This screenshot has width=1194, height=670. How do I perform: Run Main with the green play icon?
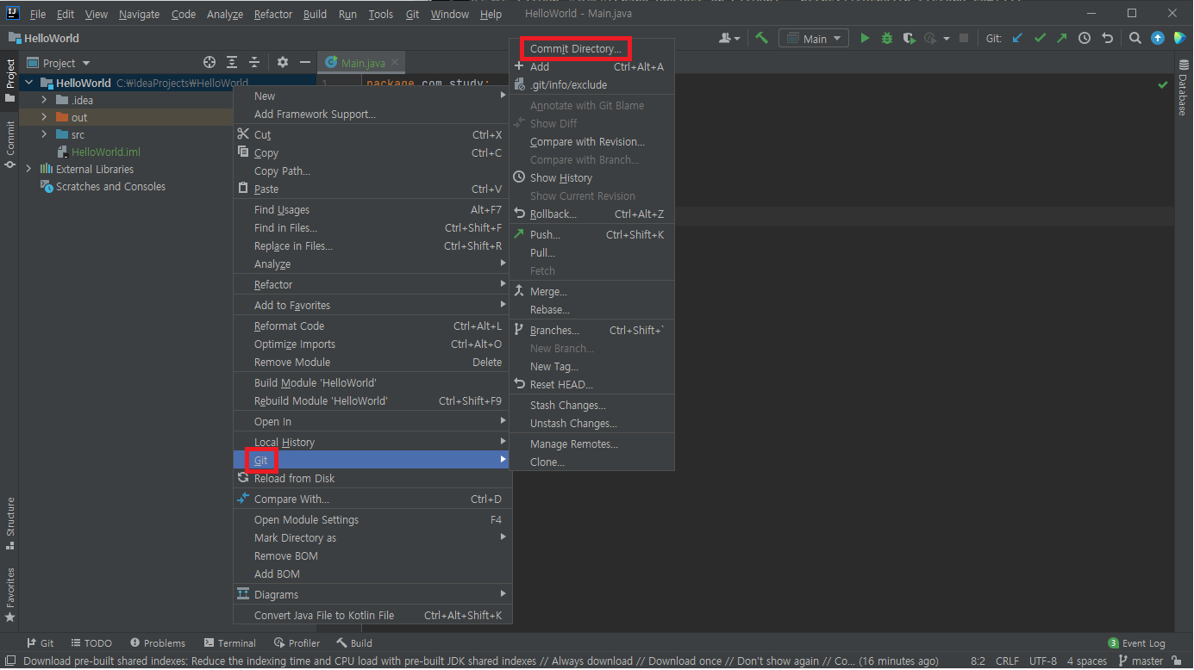866,38
